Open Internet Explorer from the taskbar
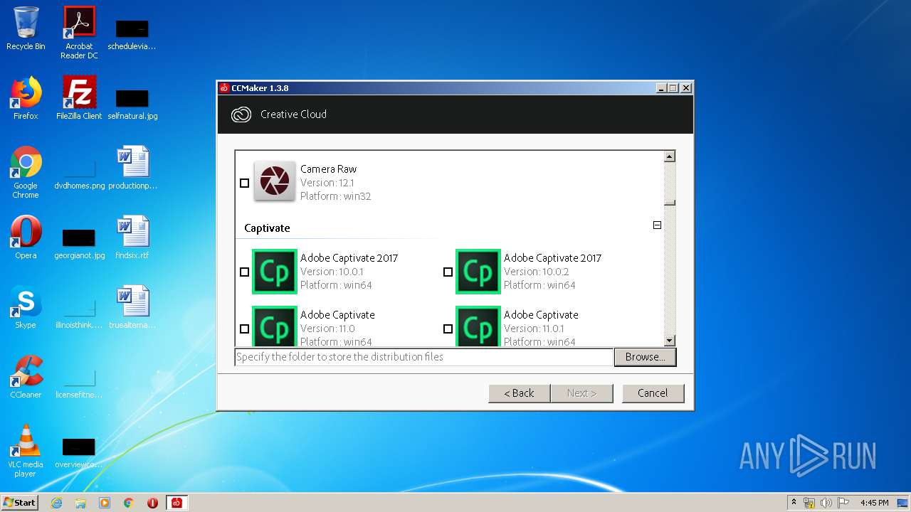This screenshot has height=512, width=911. [56, 503]
